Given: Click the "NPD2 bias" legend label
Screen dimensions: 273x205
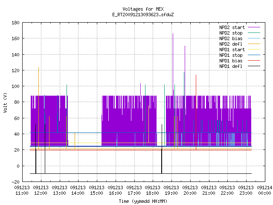Looking at the screenshot, I should tap(231, 38).
